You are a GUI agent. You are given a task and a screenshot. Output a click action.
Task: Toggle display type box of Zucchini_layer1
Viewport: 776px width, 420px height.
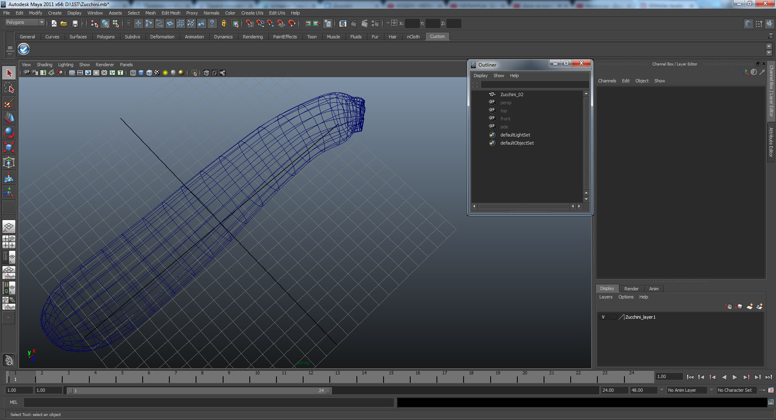613,317
